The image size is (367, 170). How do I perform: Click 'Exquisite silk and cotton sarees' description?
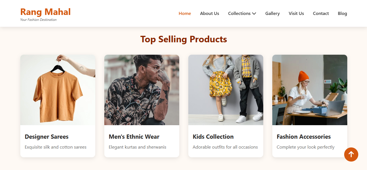[x=56, y=147]
